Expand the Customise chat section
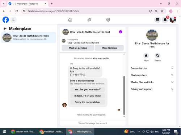The width and height of the screenshot is (181, 135). click(x=152, y=68)
